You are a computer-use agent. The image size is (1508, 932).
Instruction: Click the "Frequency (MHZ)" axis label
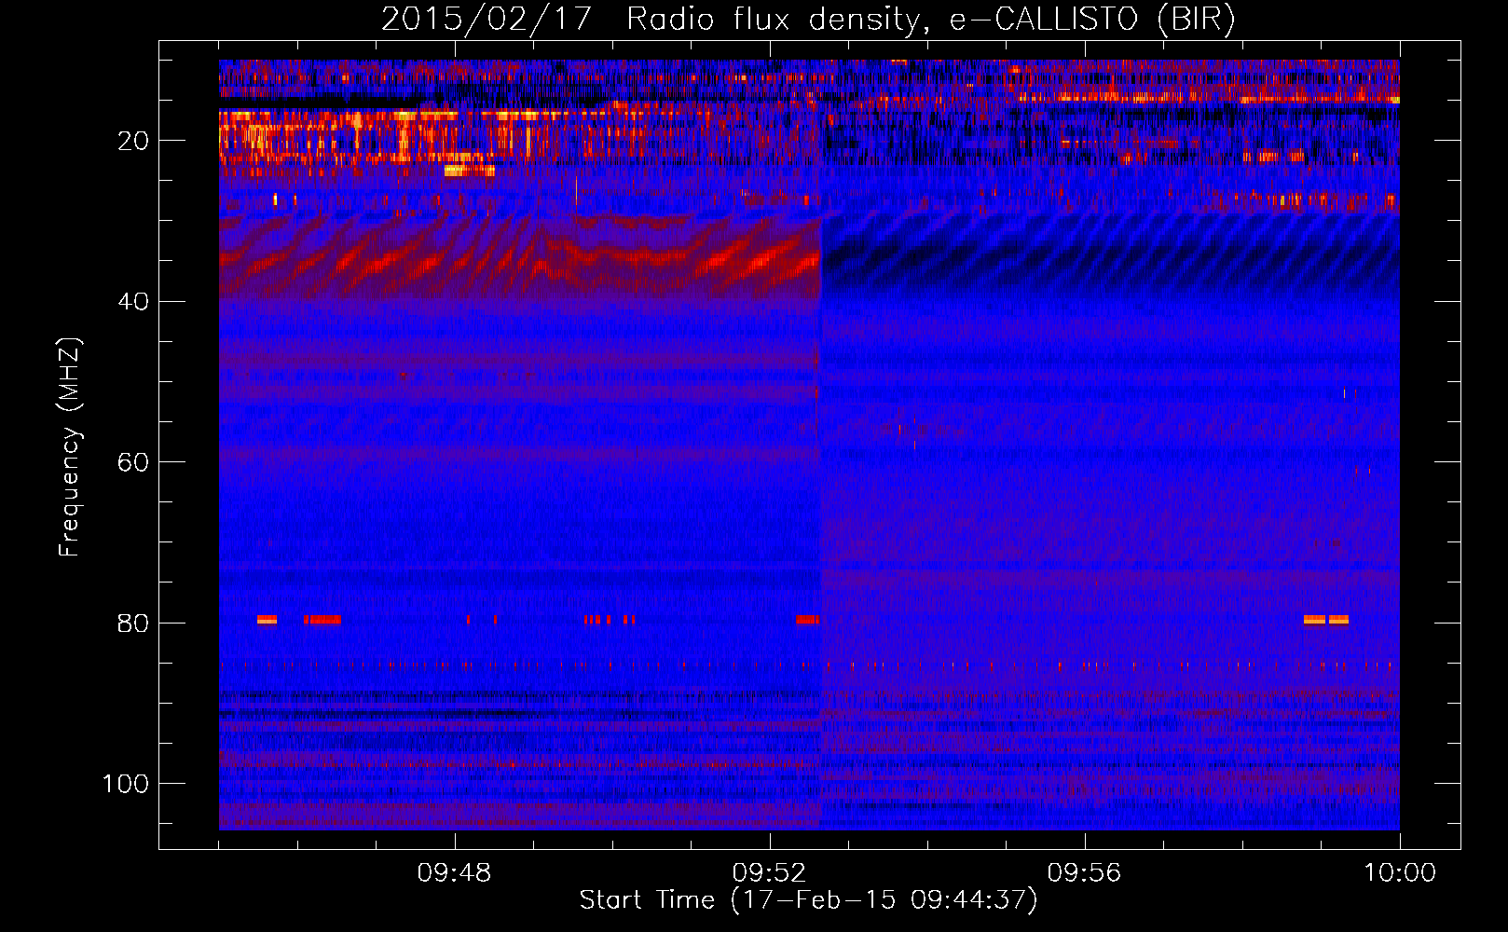pyautogui.click(x=70, y=446)
